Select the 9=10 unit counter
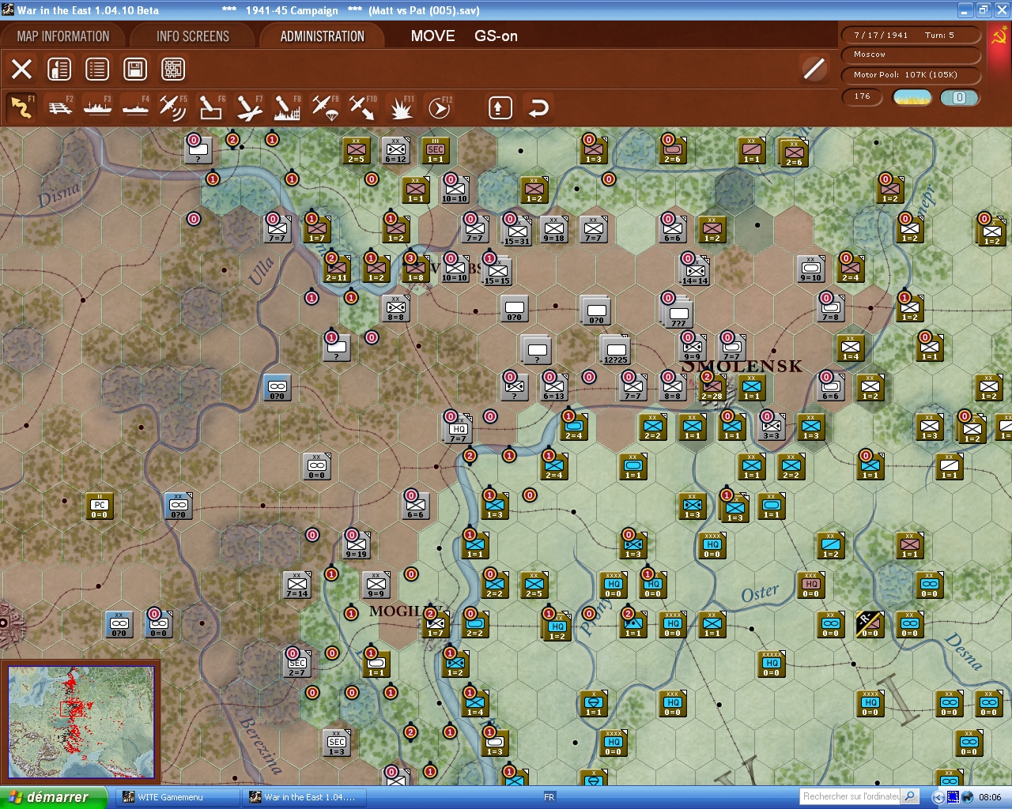Screen dimensions: 1012x809 (x=811, y=269)
